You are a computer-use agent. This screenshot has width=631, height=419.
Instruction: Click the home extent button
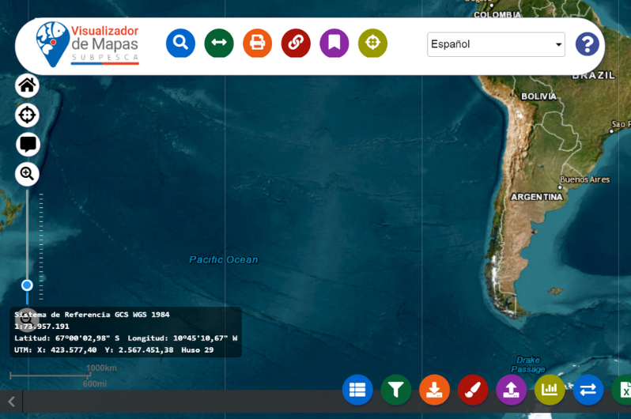tap(27, 85)
